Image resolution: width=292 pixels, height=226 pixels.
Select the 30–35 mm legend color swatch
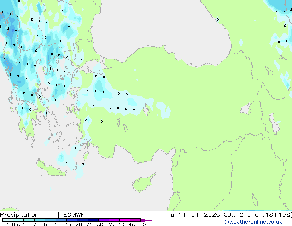pos(104,220)
